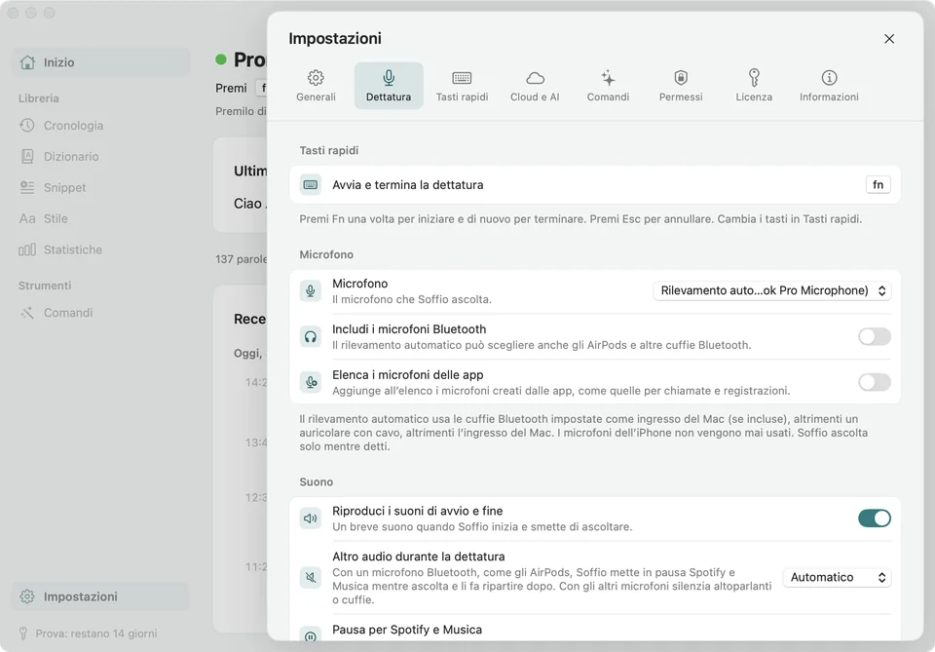
Task: Click the Pausa per Spotify e Musica label
Action: (407, 630)
